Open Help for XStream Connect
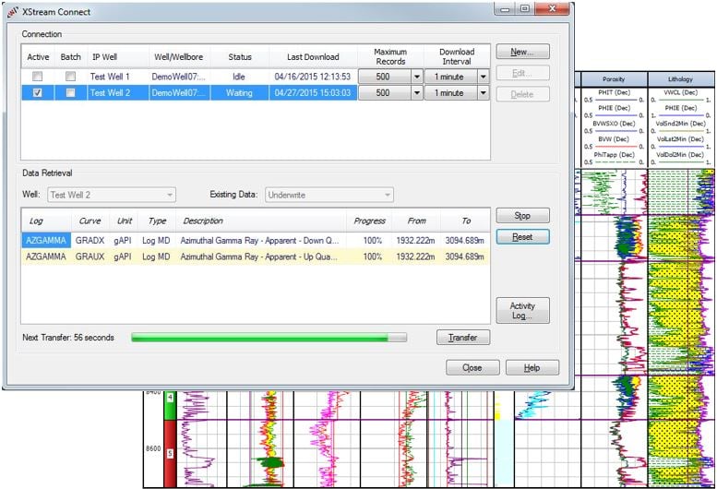This screenshot has width=717, height=489. (x=532, y=367)
